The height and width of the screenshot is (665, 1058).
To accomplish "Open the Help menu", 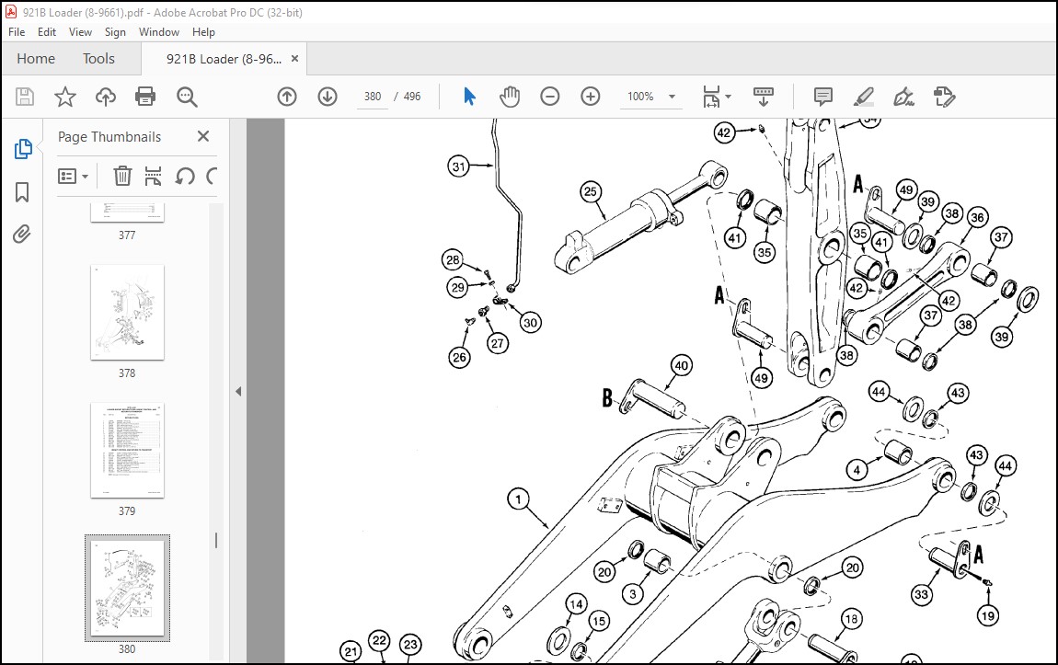I will coord(203,31).
